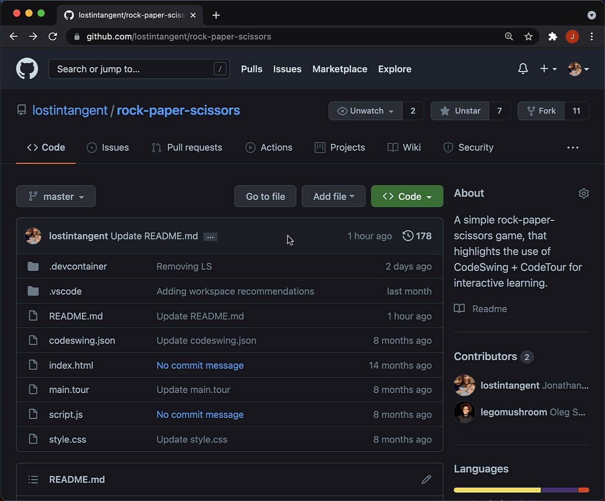Screen dimensions: 605x501
Task: Click the browser forward arrow
Action: [33, 36]
